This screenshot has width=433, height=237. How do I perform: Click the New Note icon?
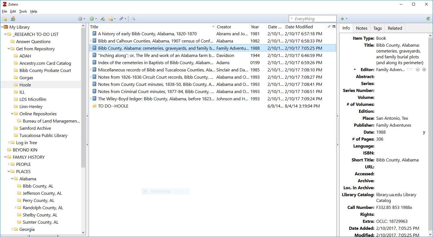click(x=112, y=19)
